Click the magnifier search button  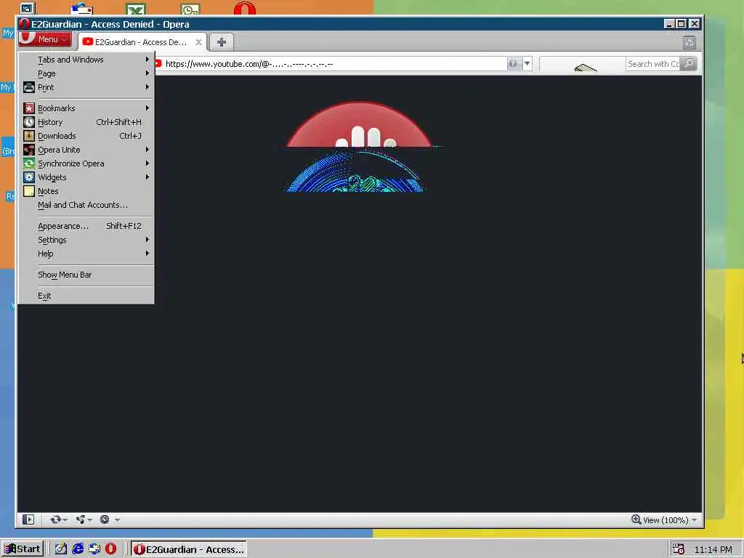689,64
